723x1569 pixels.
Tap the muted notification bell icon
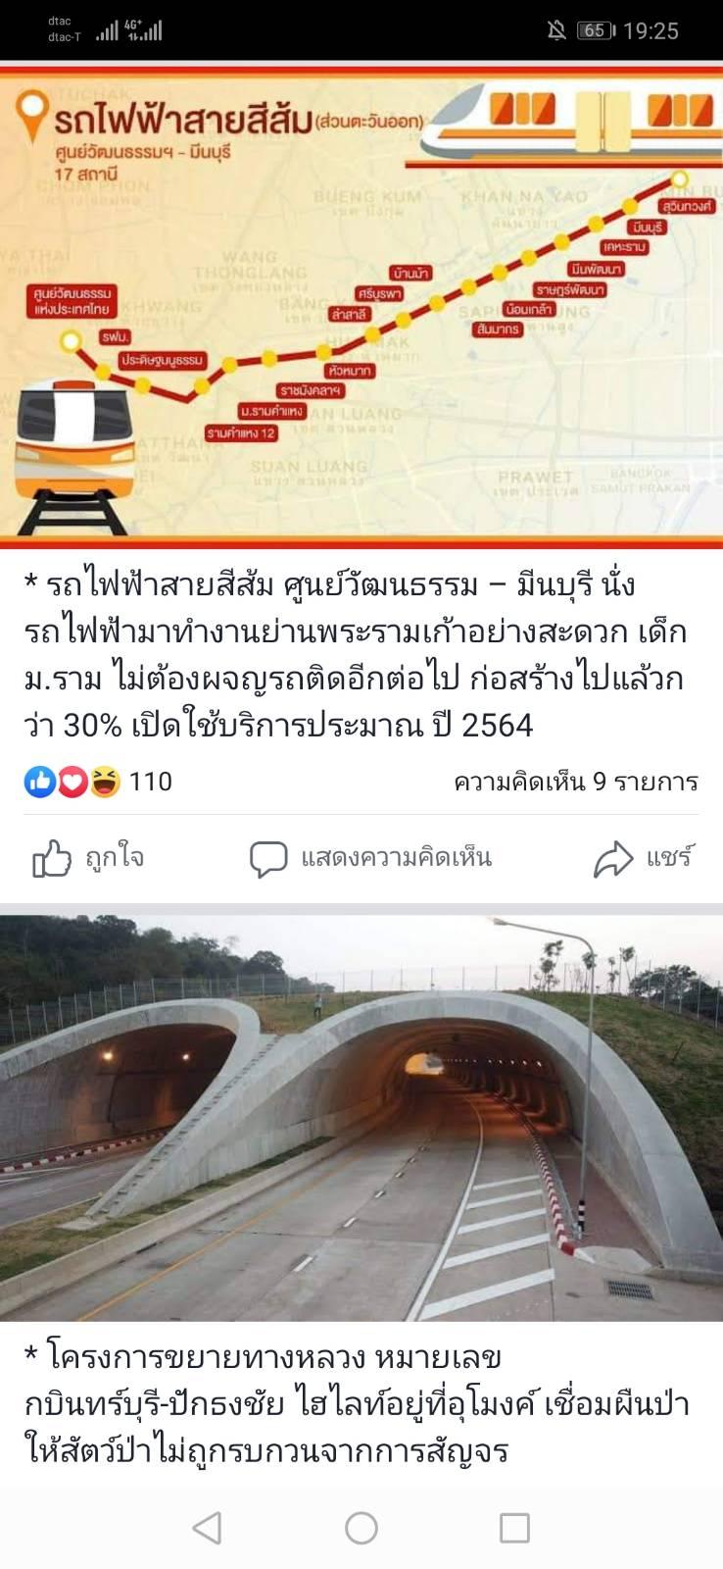556,30
